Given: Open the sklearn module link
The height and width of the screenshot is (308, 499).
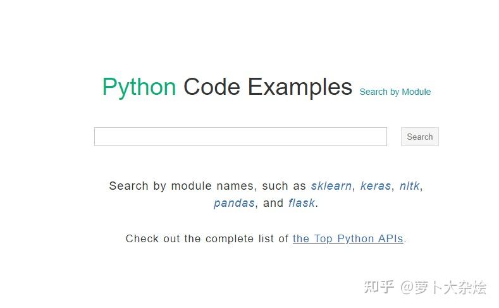Looking at the screenshot, I should click(331, 186).
